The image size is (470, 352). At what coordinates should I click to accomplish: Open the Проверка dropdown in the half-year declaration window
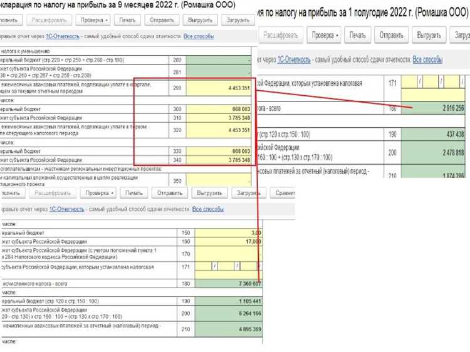click(324, 35)
